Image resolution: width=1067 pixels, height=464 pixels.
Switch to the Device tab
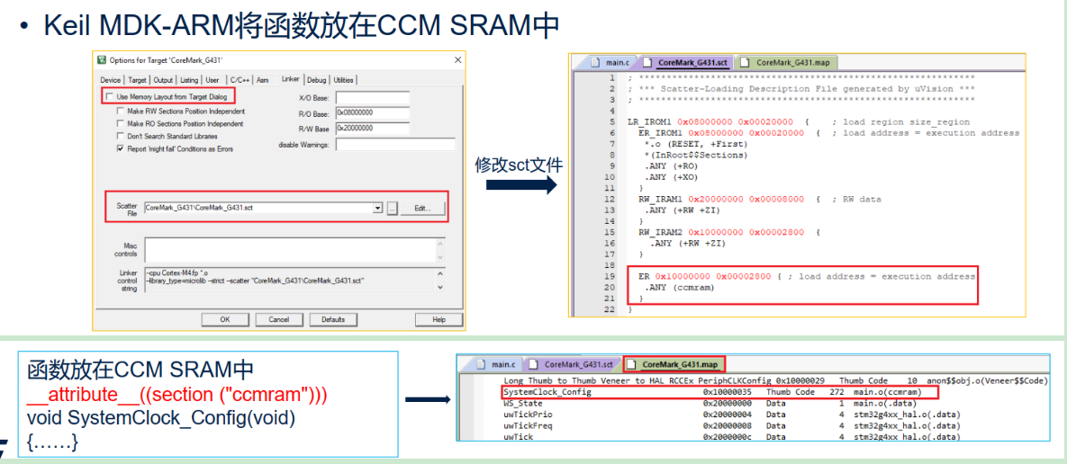click(110, 79)
